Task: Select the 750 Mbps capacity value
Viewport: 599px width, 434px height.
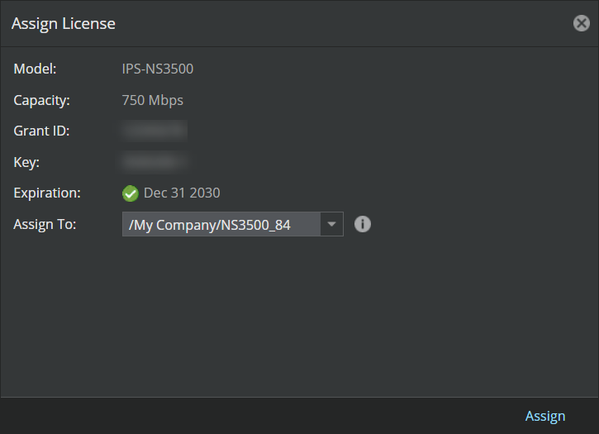Action: 152,100
